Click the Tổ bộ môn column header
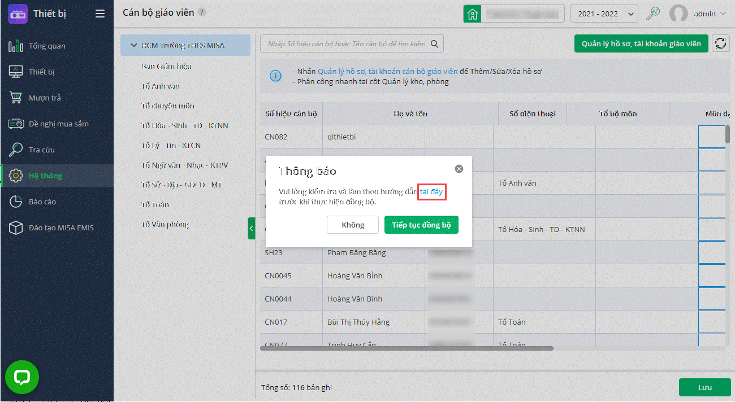735x402 pixels. (618, 113)
